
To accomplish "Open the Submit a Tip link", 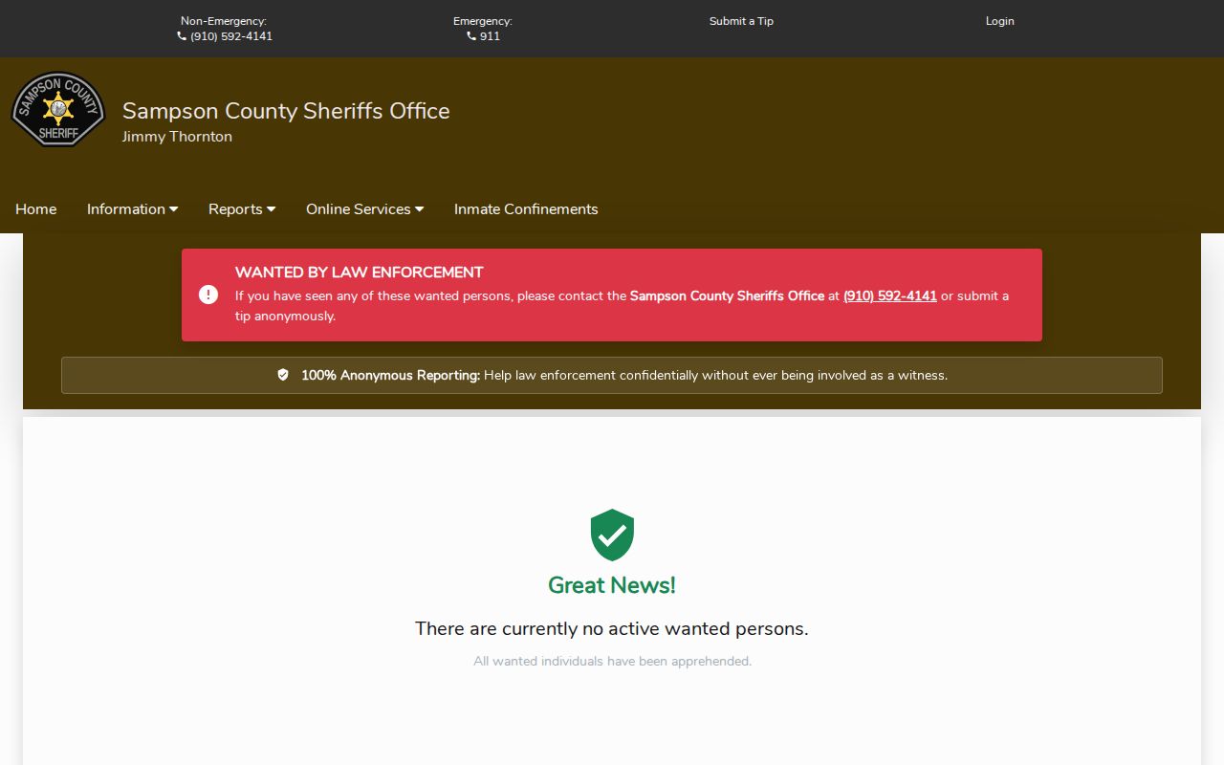I will (x=741, y=21).
